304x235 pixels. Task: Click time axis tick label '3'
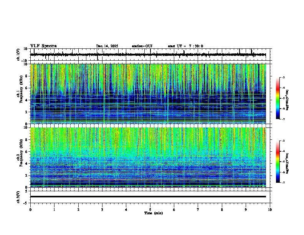(102, 210)
